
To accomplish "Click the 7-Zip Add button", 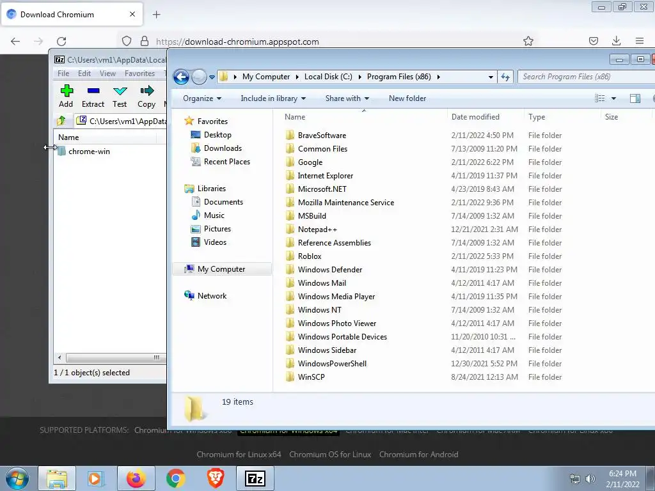I will click(x=66, y=97).
